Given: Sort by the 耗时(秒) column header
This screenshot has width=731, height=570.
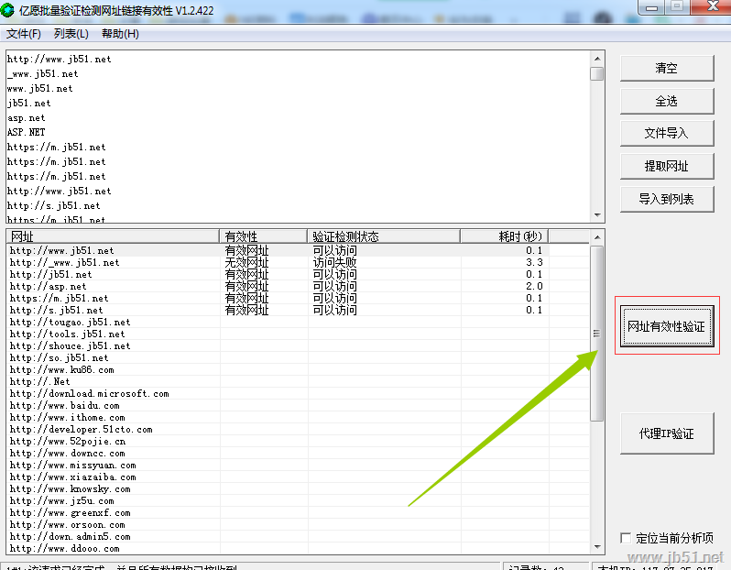Looking at the screenshot, I should point(505,236).
